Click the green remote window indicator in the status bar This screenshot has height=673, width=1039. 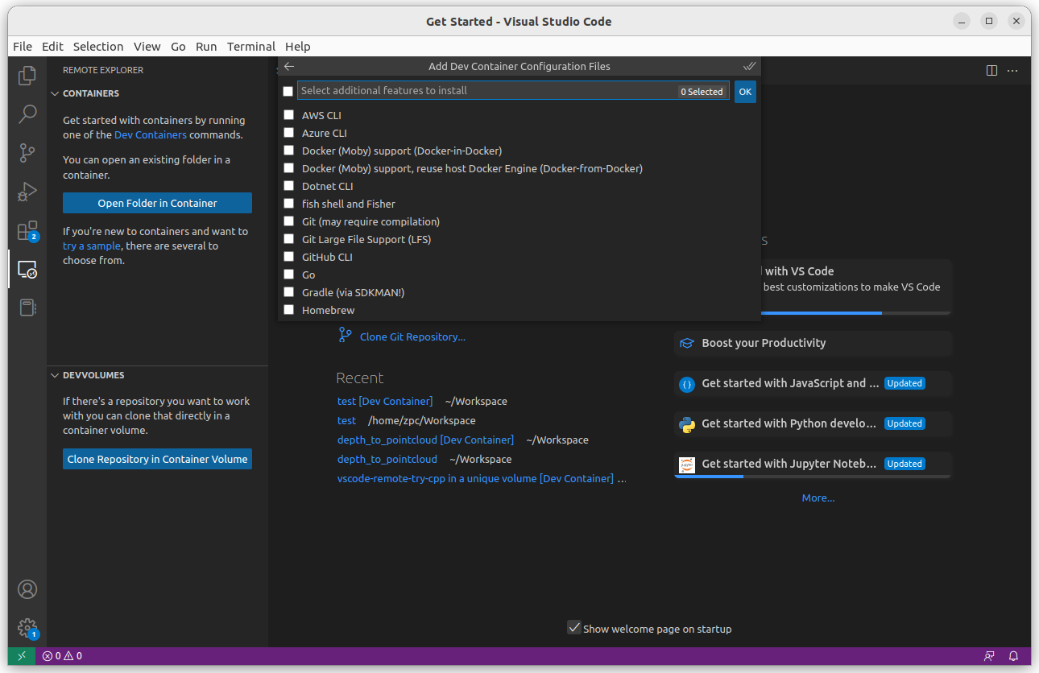[x=22, y=656]
